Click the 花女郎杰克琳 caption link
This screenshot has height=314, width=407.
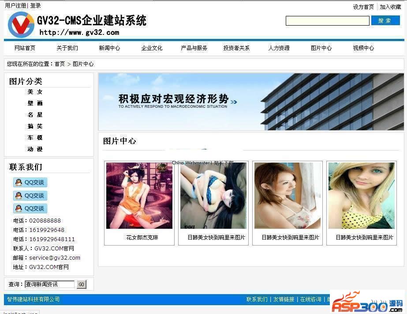click(142, 238)
